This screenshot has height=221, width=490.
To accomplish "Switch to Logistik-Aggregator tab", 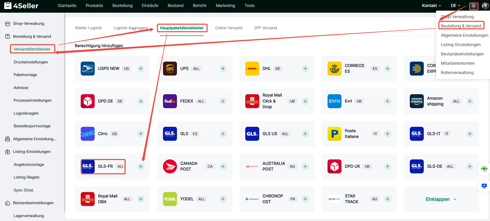I will coord(131,28).
